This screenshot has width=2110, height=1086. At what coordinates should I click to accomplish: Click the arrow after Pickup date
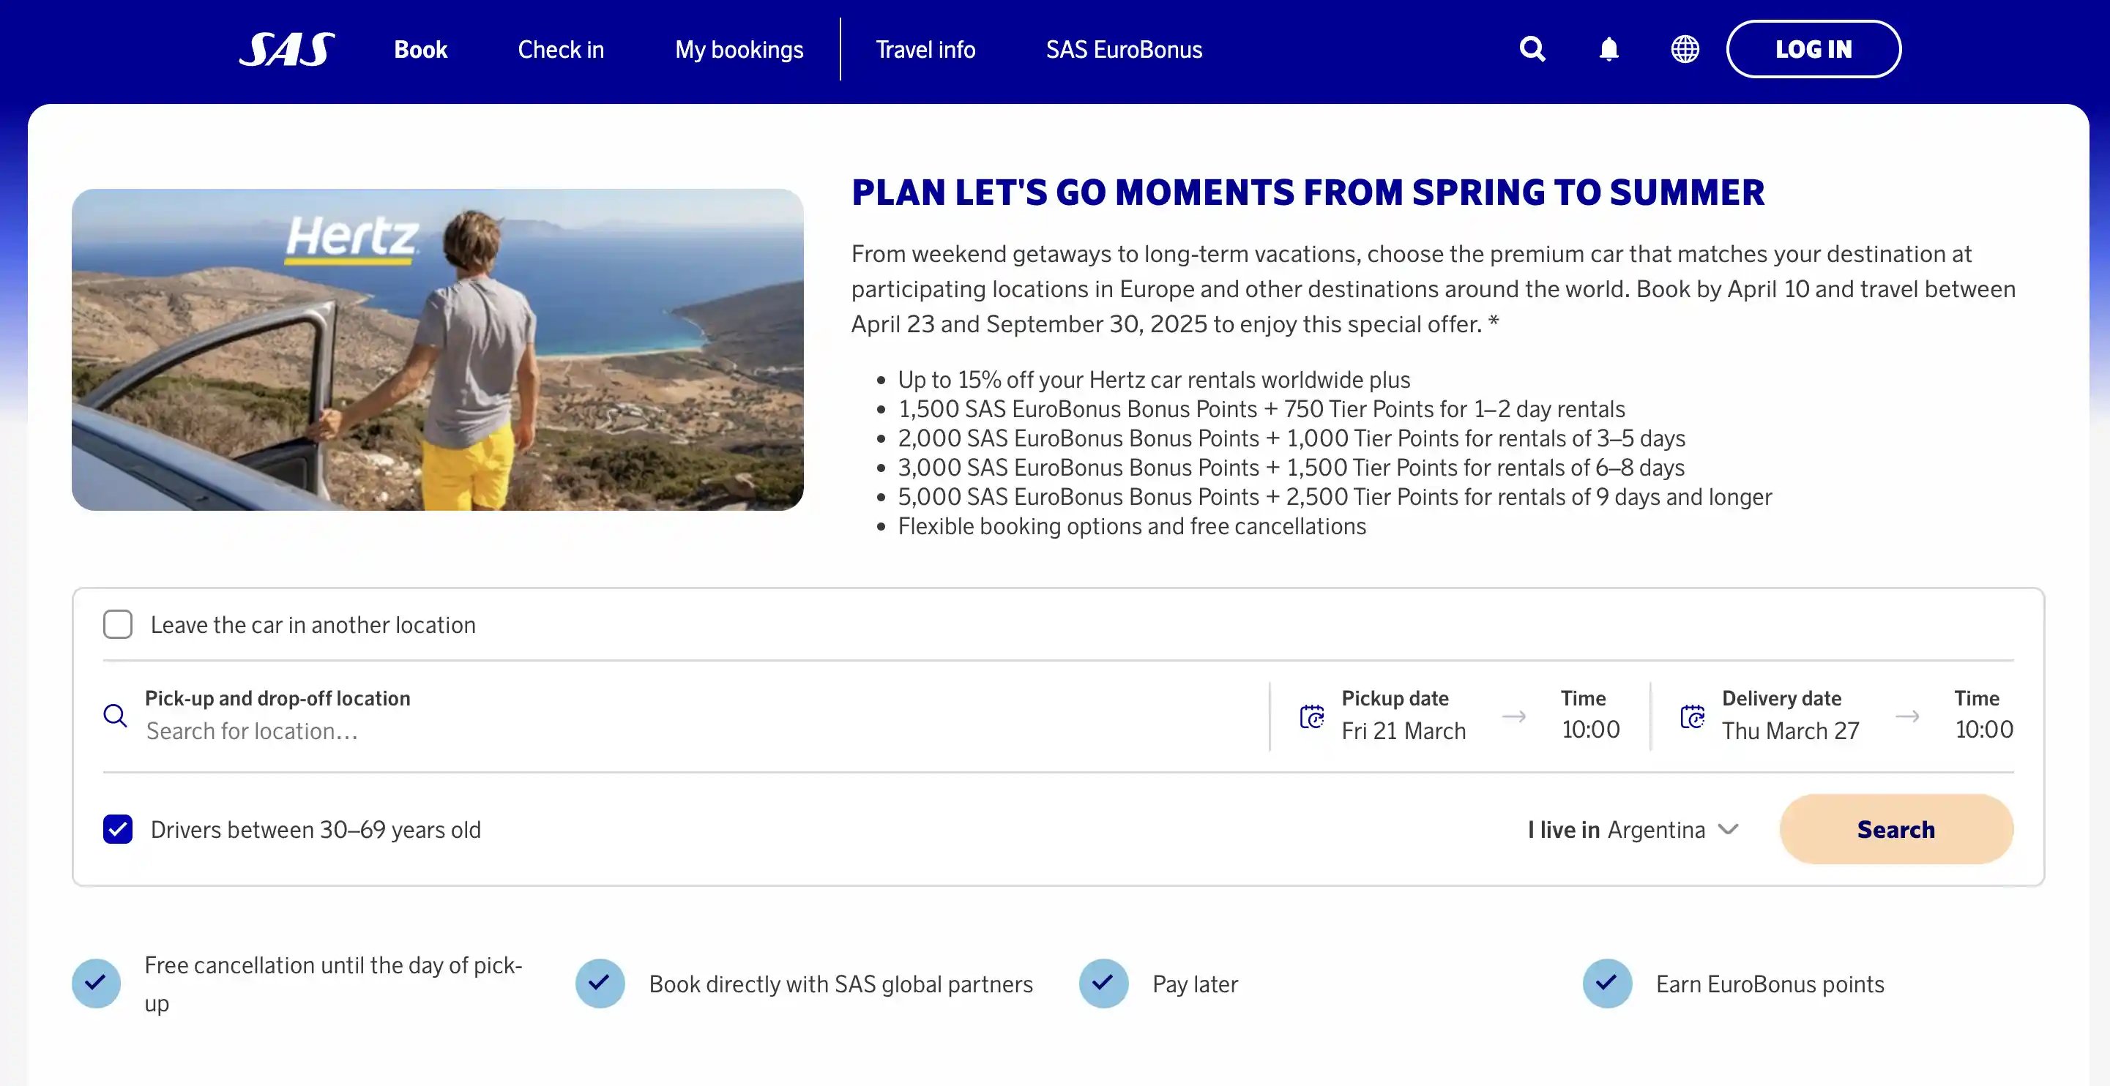pyautogui.click(x=1514, y=716)
